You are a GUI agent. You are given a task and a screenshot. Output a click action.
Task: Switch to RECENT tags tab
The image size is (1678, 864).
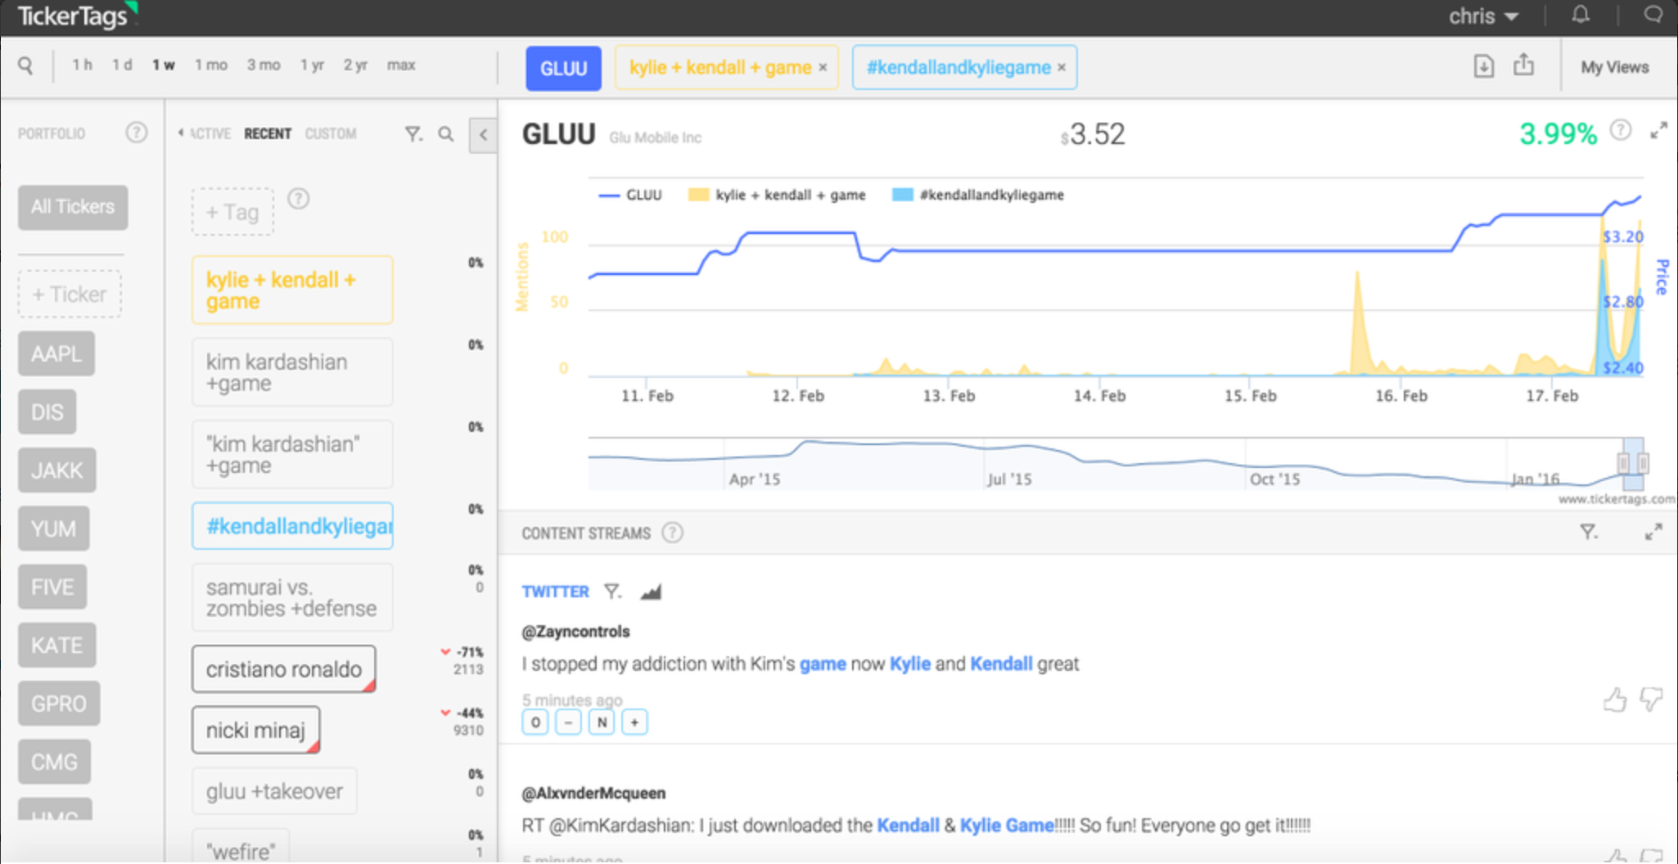click(268, 133)
